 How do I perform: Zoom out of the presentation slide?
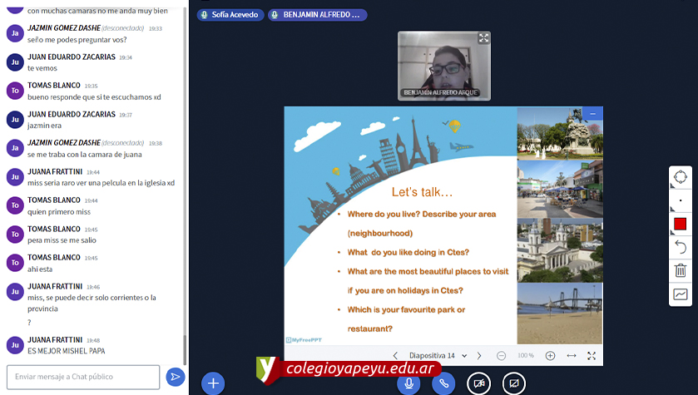[502, 355]
